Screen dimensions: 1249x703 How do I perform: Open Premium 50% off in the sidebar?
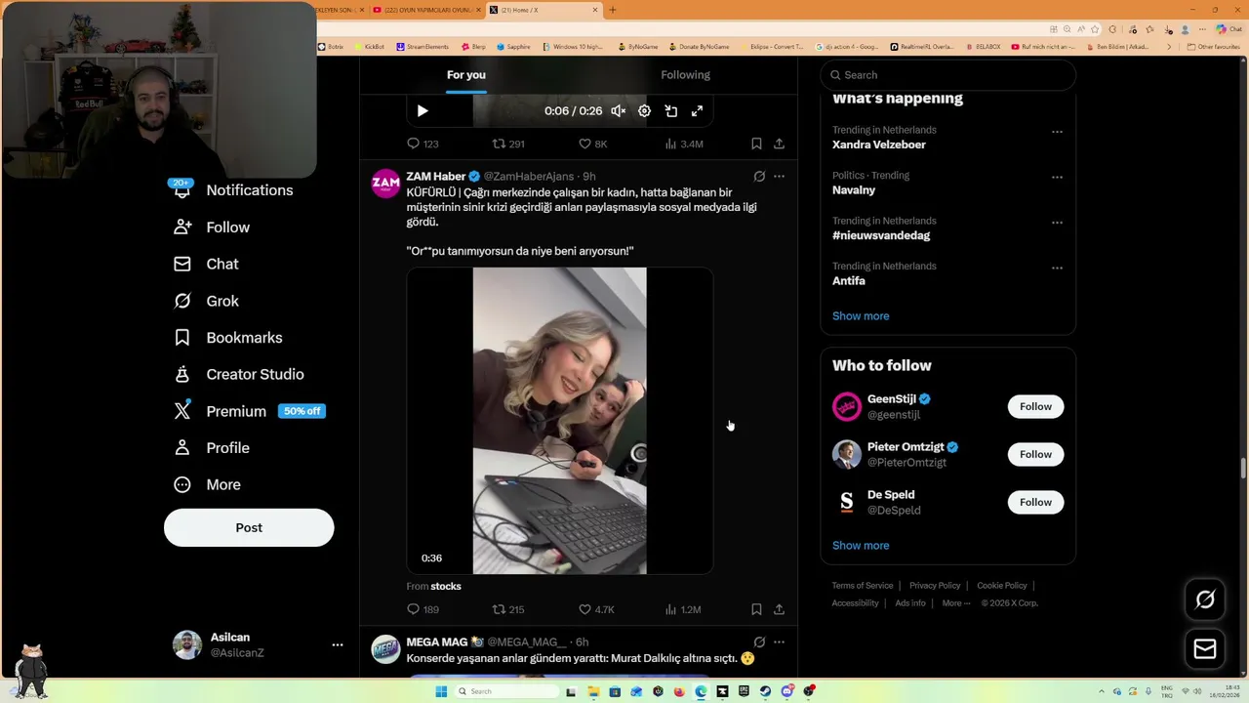pos(250,411)
